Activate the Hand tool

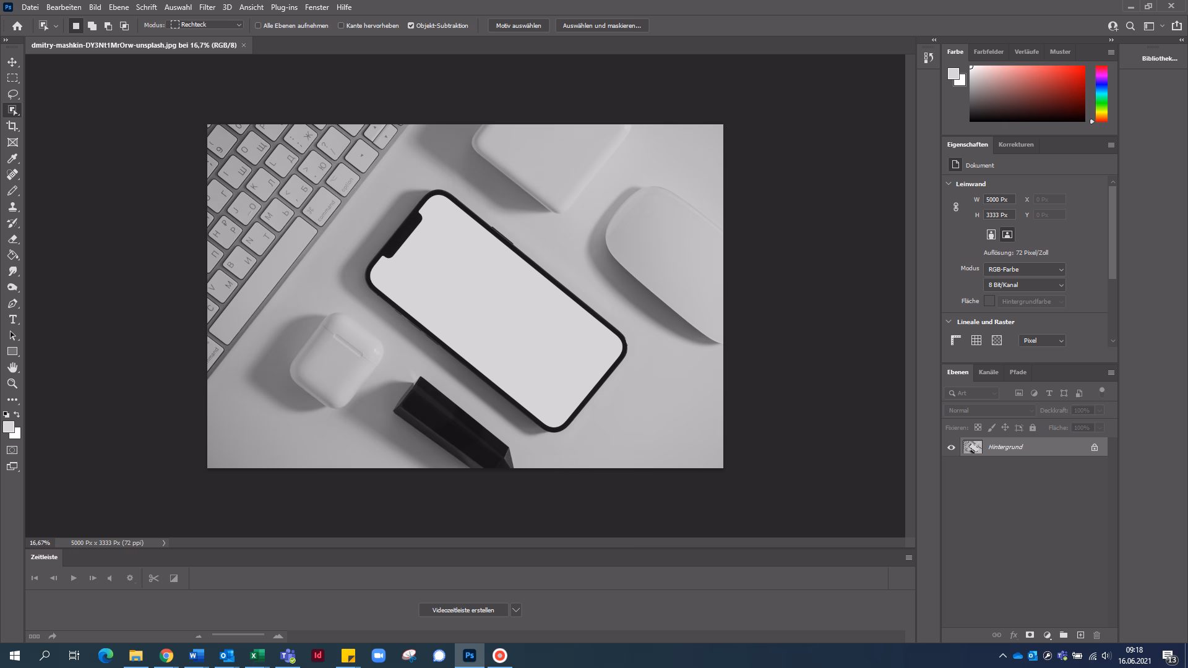coord(12,367)
